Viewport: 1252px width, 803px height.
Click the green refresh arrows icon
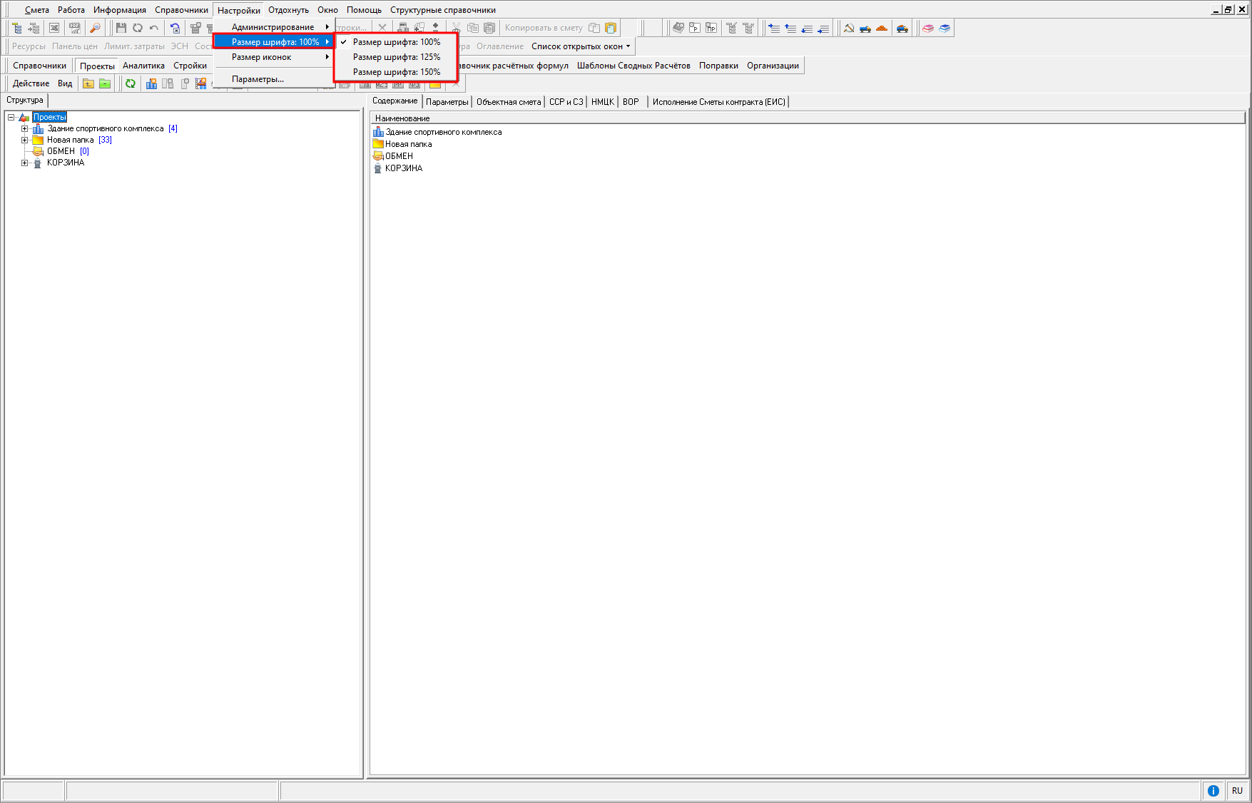point(131,83)
